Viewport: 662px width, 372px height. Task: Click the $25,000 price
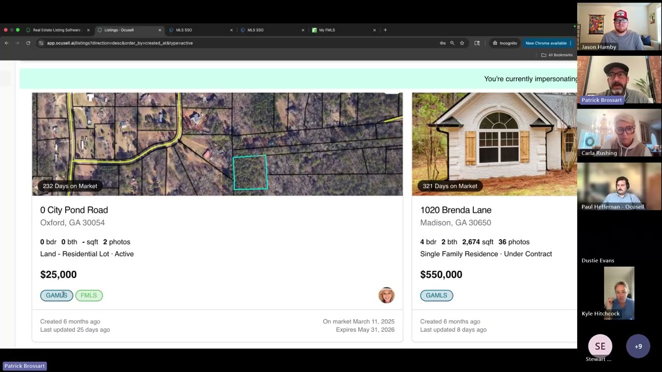pyautogui.click(x=58, y=274)
